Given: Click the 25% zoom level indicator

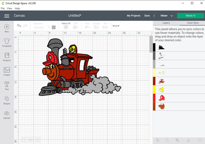Looking at the screenshot, I should pos(31,140).
